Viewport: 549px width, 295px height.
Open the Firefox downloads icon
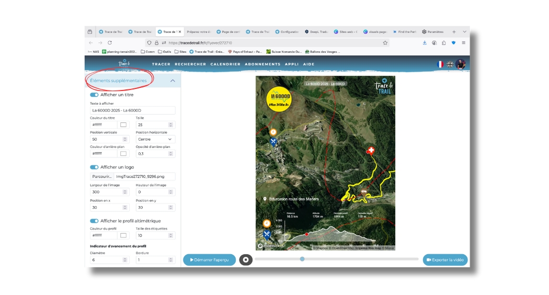[x=425, y=43]
